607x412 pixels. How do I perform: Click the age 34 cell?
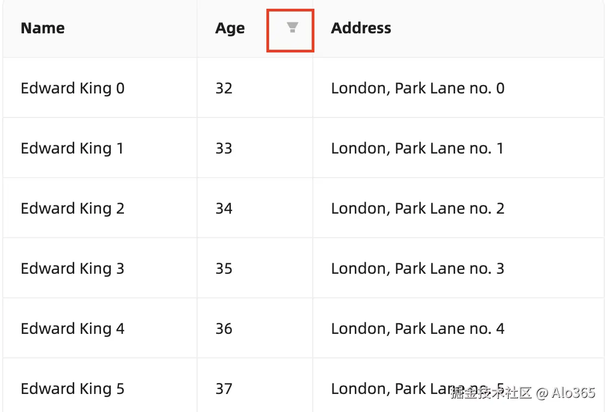click(x=224, y=209)
